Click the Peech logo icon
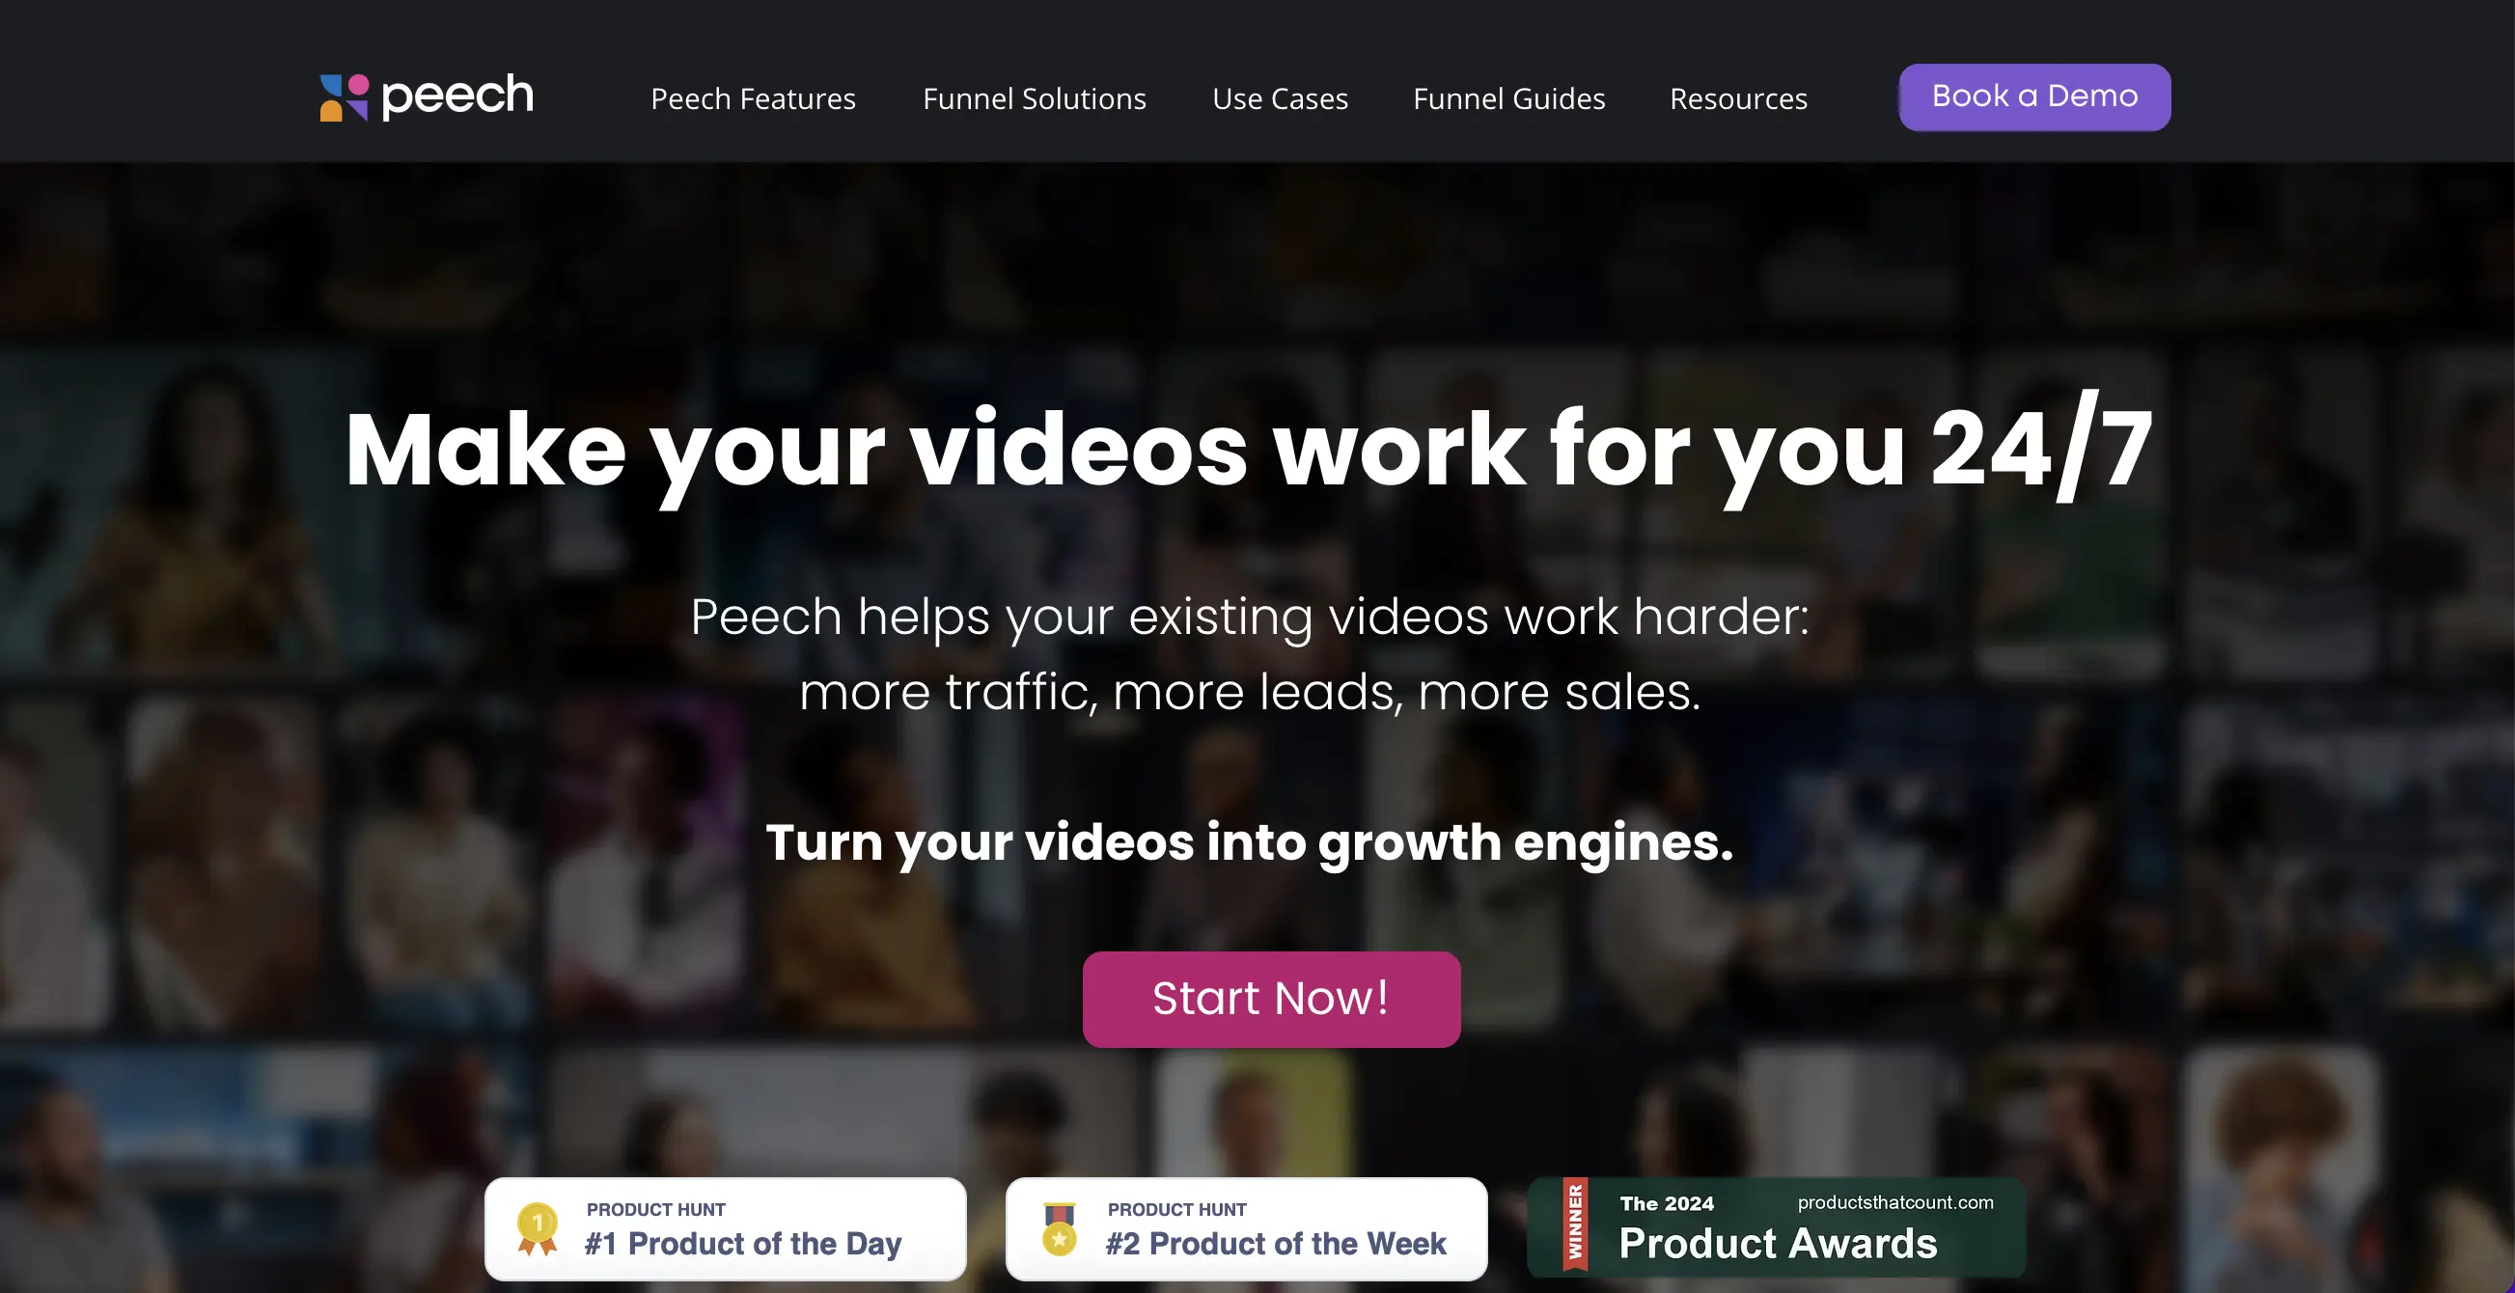 344,97
